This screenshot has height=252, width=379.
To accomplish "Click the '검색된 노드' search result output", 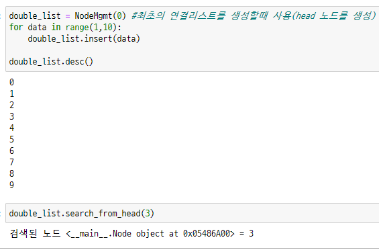I will (x=131, y=234).
